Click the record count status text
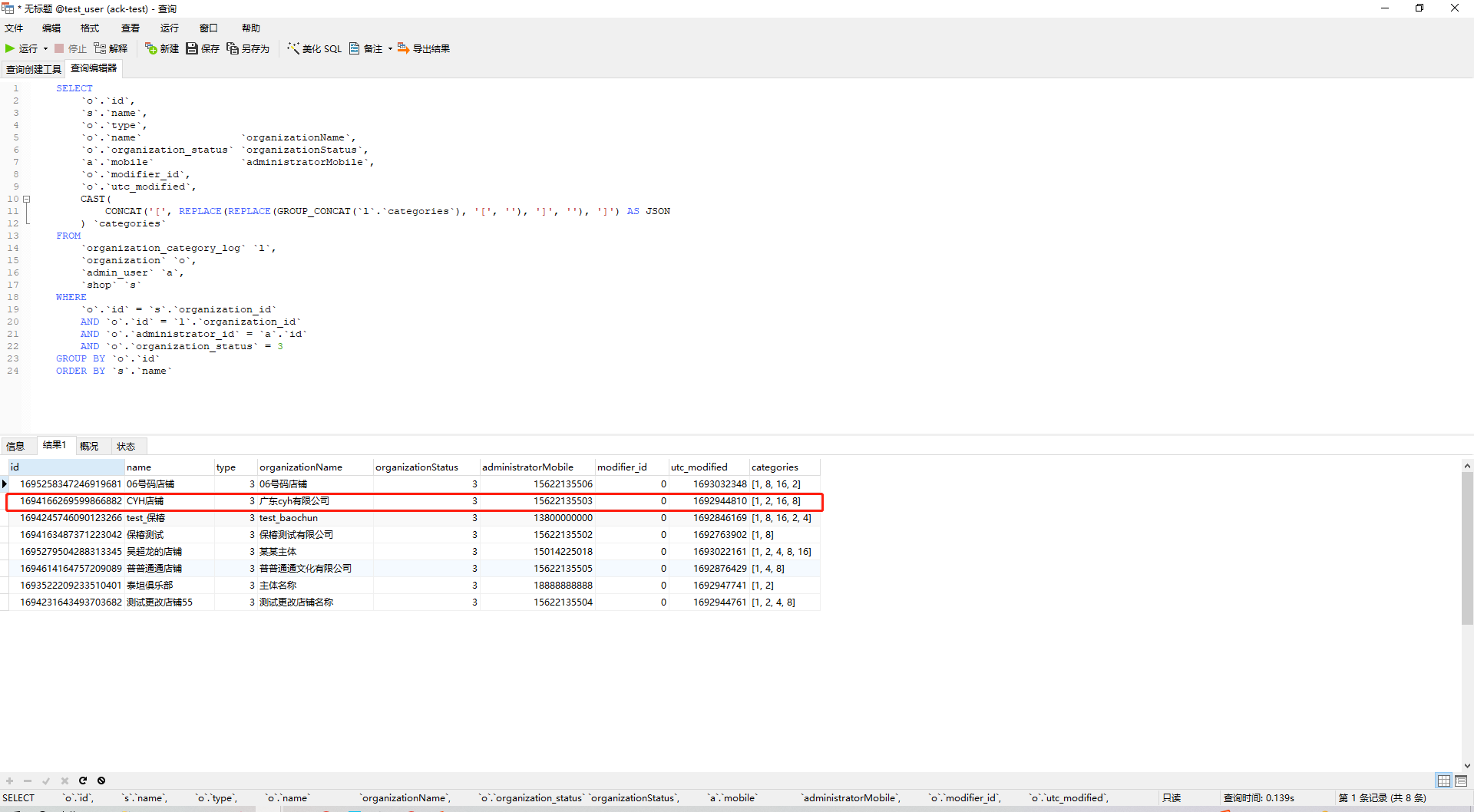This screenshot has width=1474, height=812. [1383, 798]
